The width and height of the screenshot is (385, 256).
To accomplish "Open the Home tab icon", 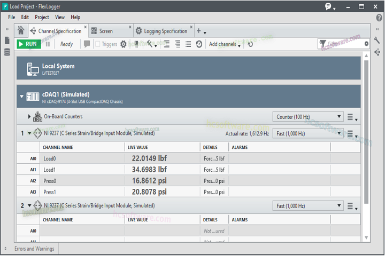I will pos(21,30).
